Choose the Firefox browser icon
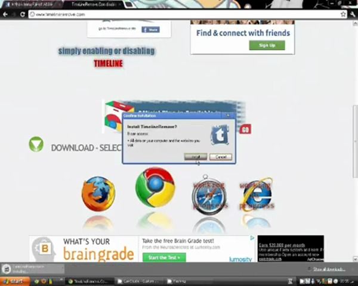The width and height of the screenshot is (358, 286). pos(98,194)
